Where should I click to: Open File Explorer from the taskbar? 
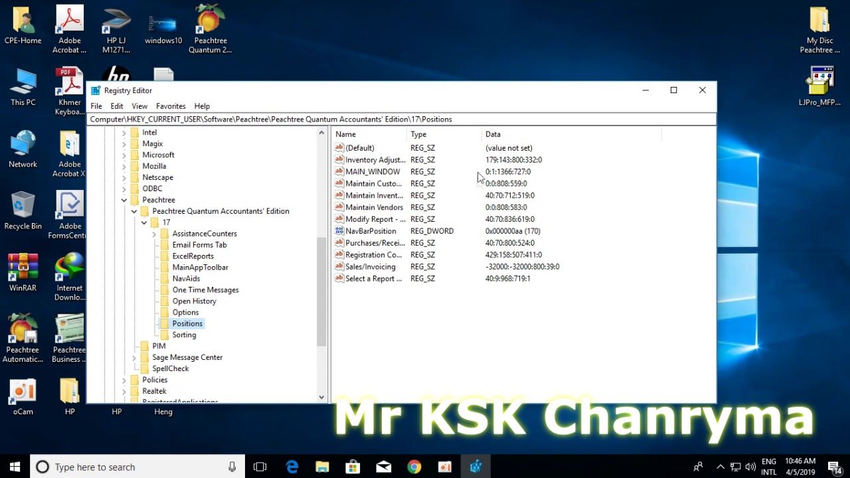click(323, 467)
